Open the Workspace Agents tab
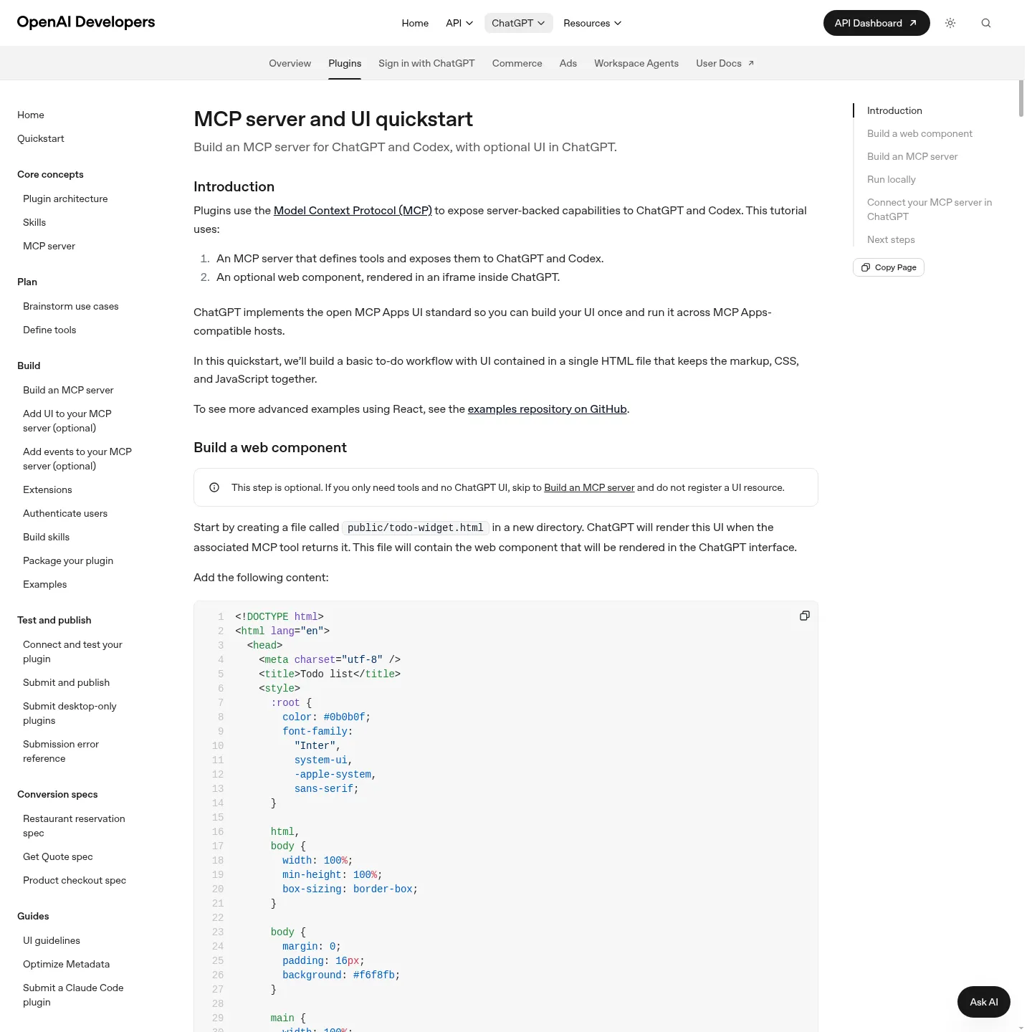Screen dimensions: 1032x1032 [x=636, y=63]
